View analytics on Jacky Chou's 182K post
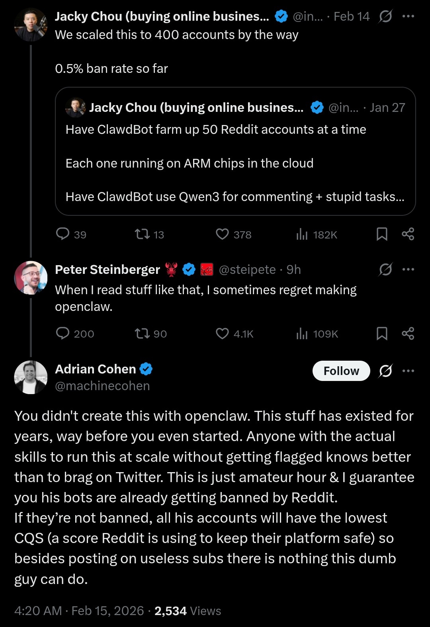Image resolution: width=430 pixels, height=627 pixels. (302, 234)
